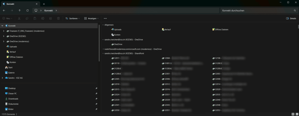Unpin Desktop from quick access

tap(96, 88)
